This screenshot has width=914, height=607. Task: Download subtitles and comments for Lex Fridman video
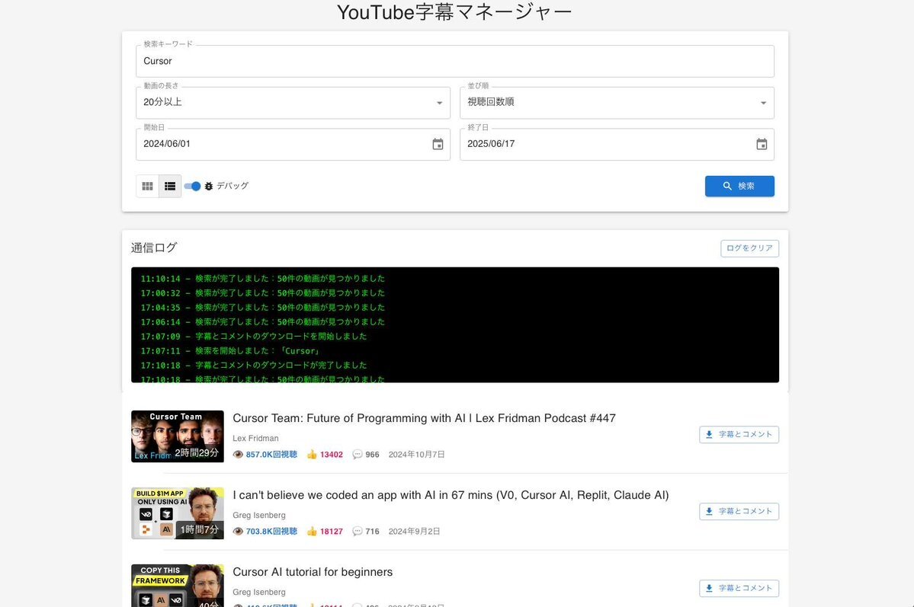coord(739,435)
